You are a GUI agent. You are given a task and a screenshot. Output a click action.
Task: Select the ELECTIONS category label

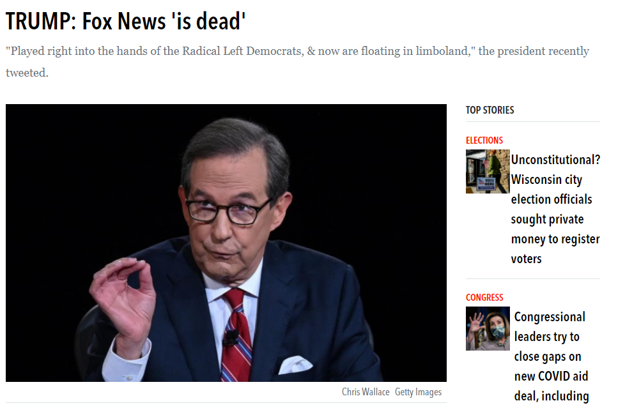(484, 140)
